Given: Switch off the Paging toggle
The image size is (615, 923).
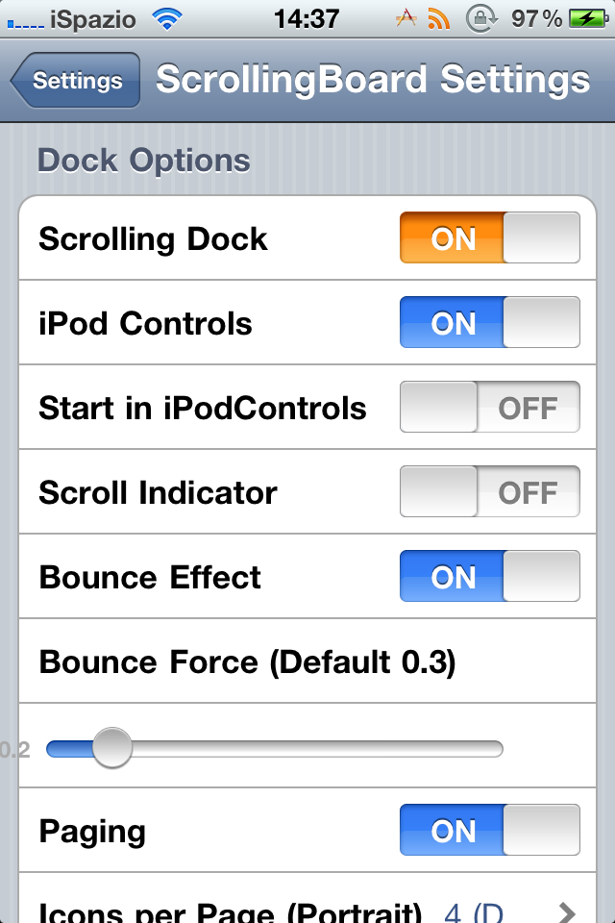Looking at the screenshot, I should tap(490, 831).
